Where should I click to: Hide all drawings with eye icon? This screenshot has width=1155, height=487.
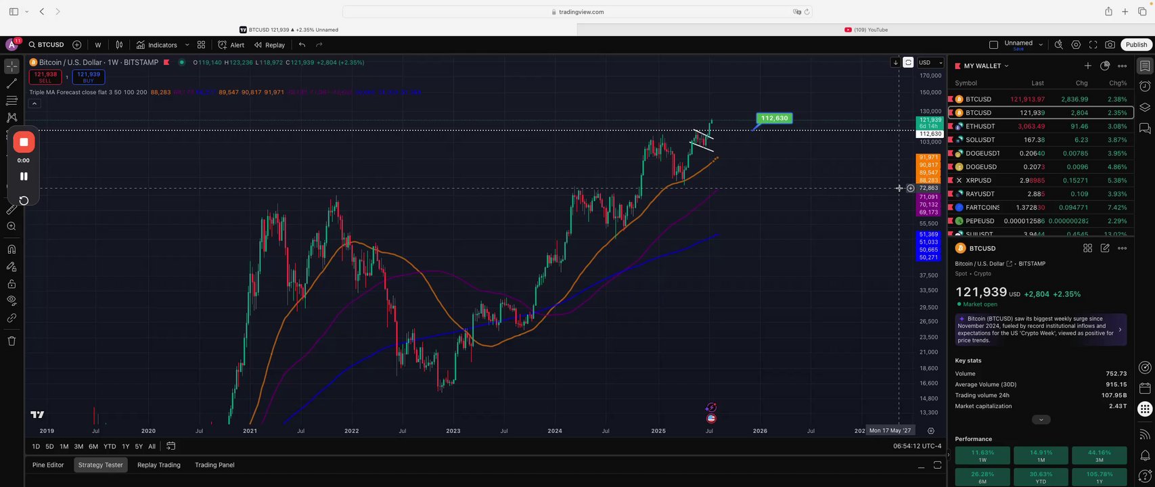tap(12, 300)
